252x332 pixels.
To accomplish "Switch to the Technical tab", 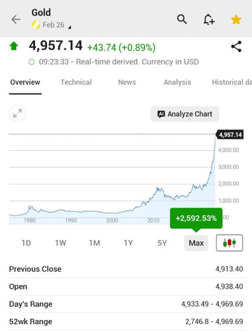I will click(76, 82).
